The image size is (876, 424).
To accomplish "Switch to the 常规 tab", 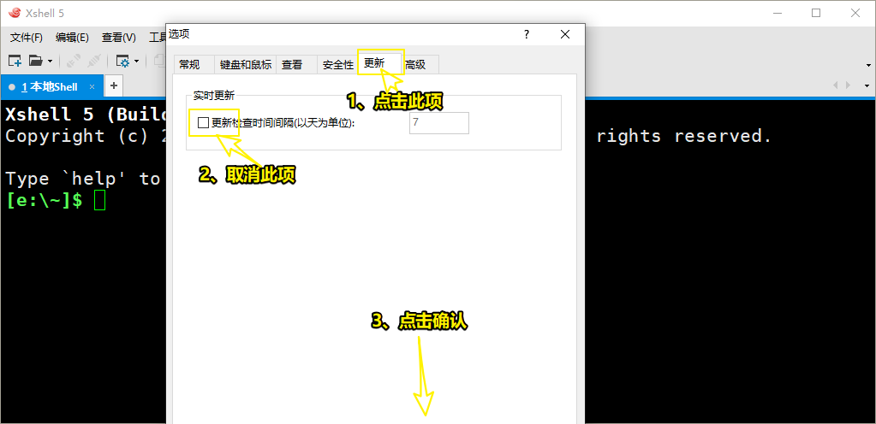I will click(194, 64).
